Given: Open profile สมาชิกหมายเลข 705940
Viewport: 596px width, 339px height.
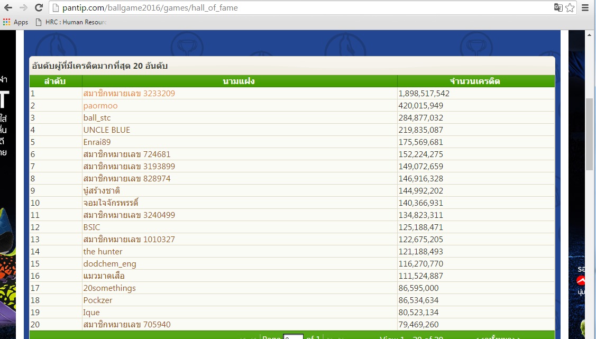Looking at the screenshot, I should pyautogui.click(x=127, y=325).
